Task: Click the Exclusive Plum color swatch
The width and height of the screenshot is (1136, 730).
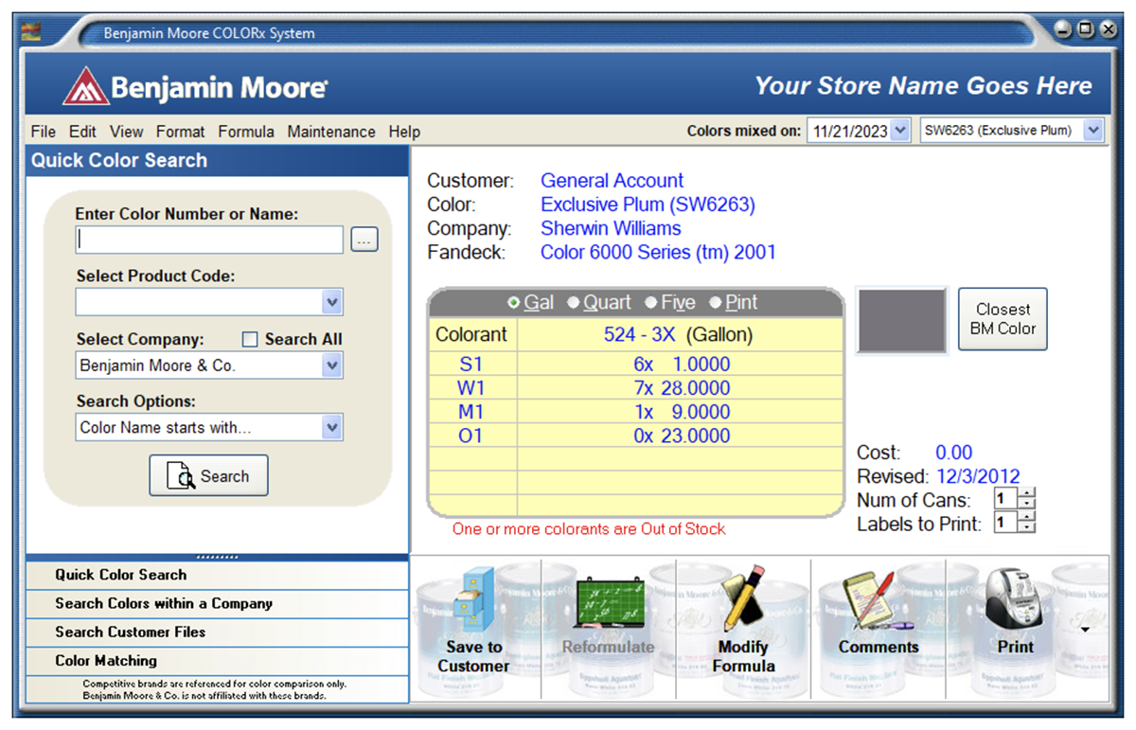Action: [x=901, y=321]
